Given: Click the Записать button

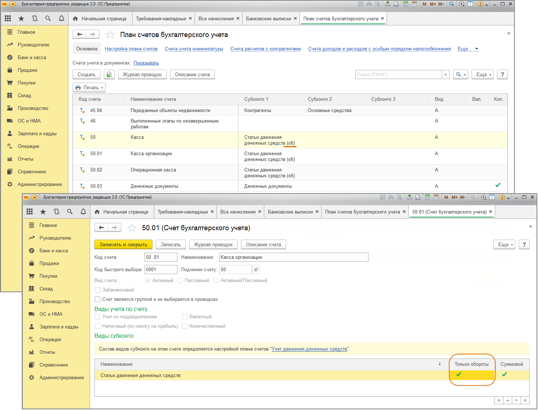Looking at the screenshot, I should [171, 244].
